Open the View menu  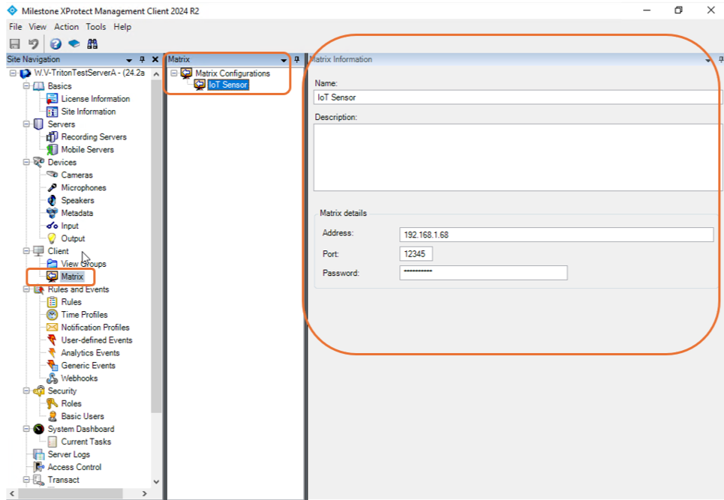pos(38,27)
